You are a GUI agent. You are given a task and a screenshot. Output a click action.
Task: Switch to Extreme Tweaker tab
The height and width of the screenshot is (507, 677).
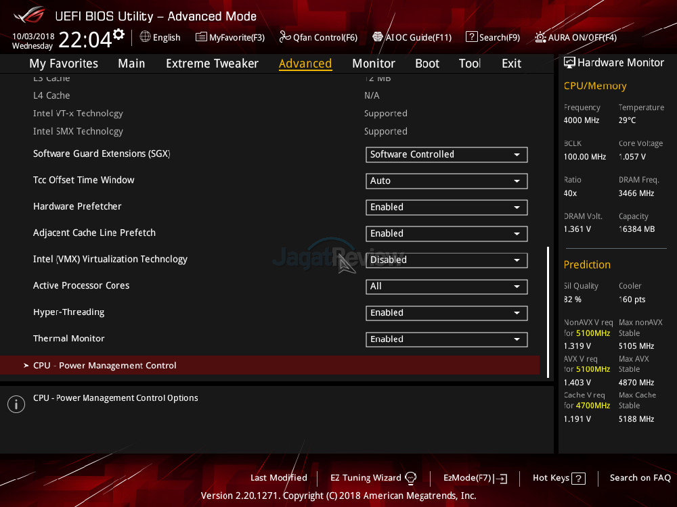[212, 64]
